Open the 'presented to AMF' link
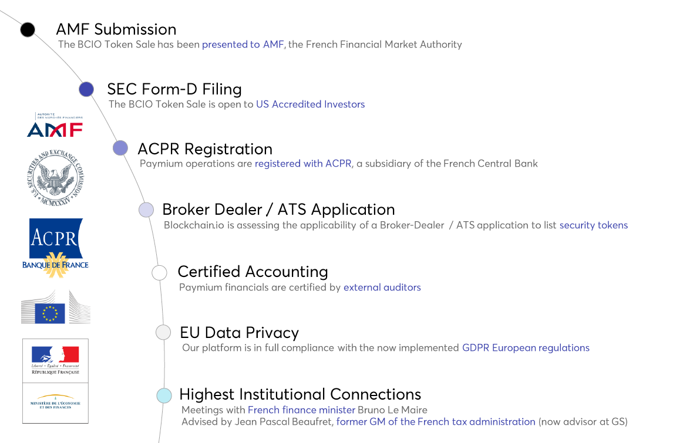The width and height of the screenshot is (693, 443). click(x=243, y=45)
